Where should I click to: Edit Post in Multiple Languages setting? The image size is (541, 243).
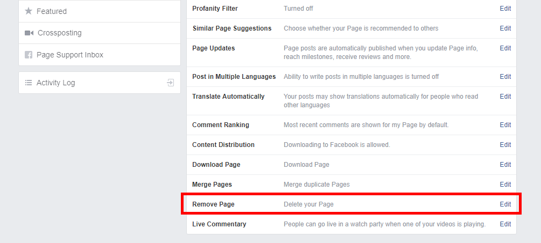click(505, 77)
